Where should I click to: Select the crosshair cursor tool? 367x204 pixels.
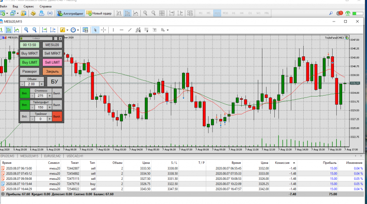coord(104,30)
